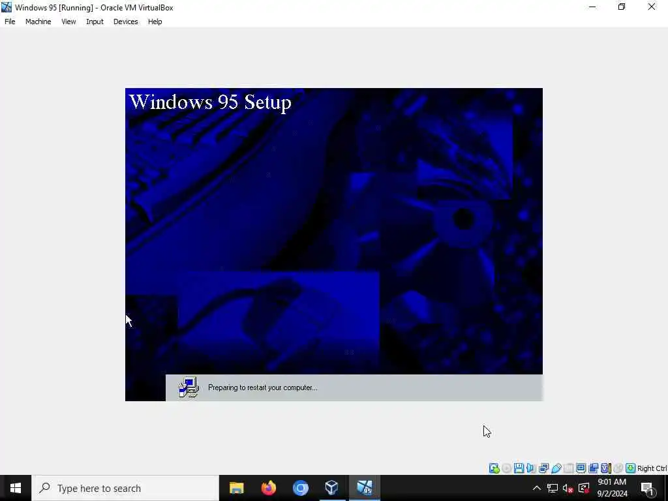Screen dimensions: 668x501
Task: Open VirtualBox Manager cube icon on taskbar
Action: click(332, 488)
